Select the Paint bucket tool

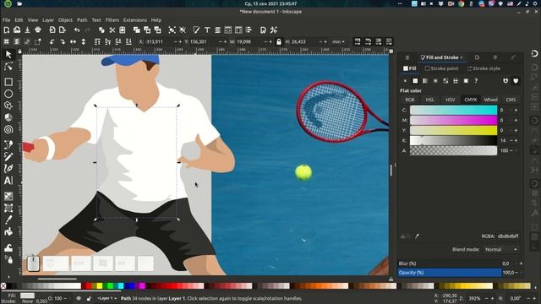(x=8, y=231)
